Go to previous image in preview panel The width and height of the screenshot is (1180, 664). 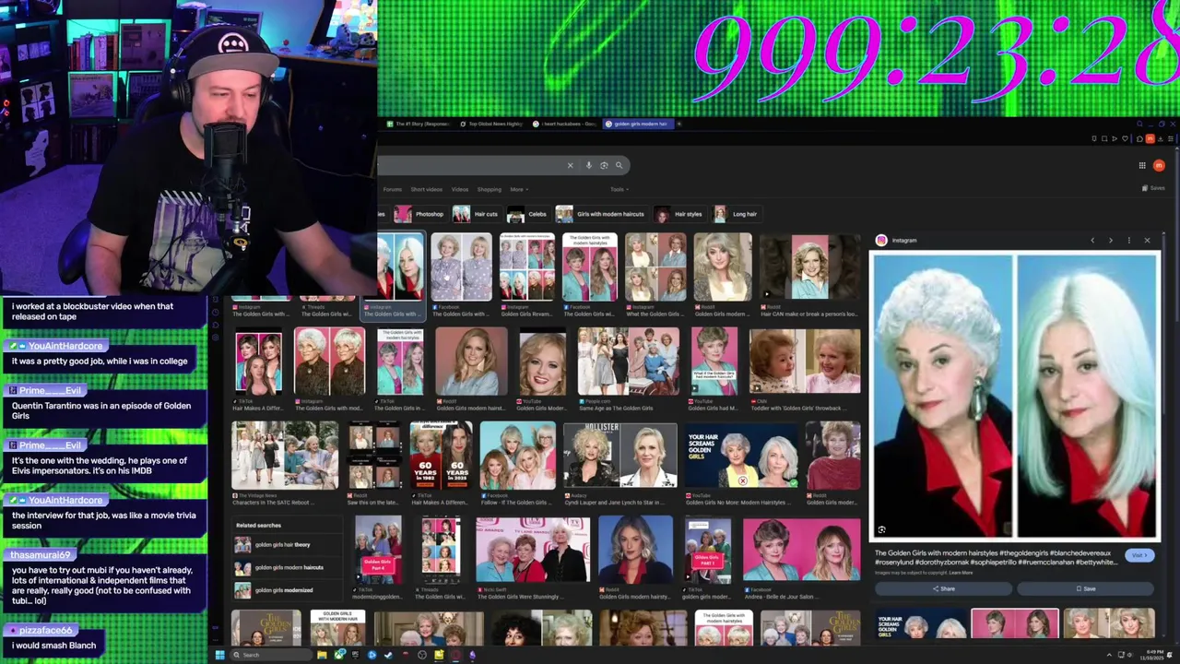[1092, 241]
